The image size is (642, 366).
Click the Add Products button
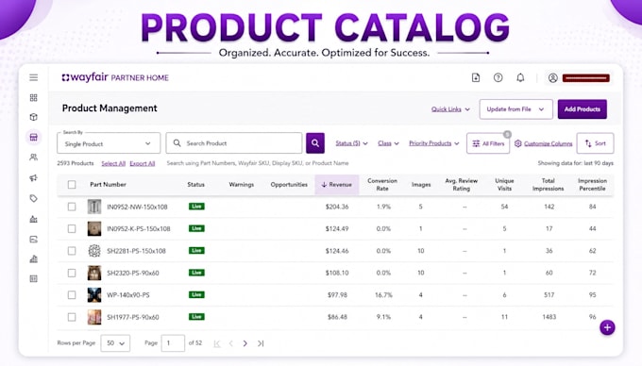(583, 109)
